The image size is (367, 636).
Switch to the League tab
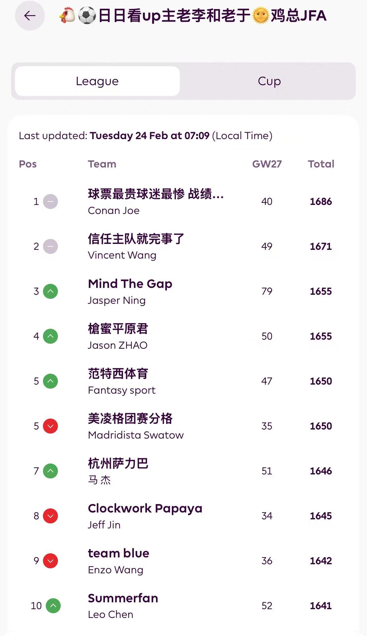pyautogui.click(x=97, y=81)
